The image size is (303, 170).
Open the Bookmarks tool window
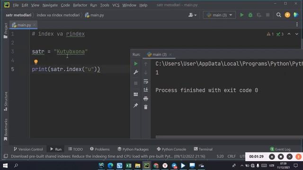(x=6, y=129)
